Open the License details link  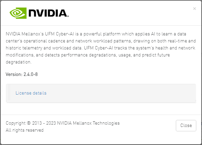pyautogui.click(x=31, y=93)
